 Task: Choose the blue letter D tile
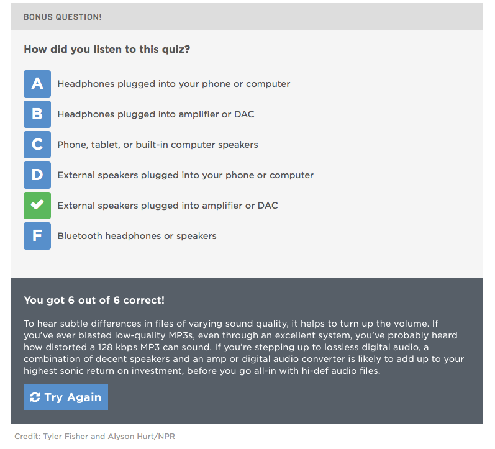[x=37, y=175]
